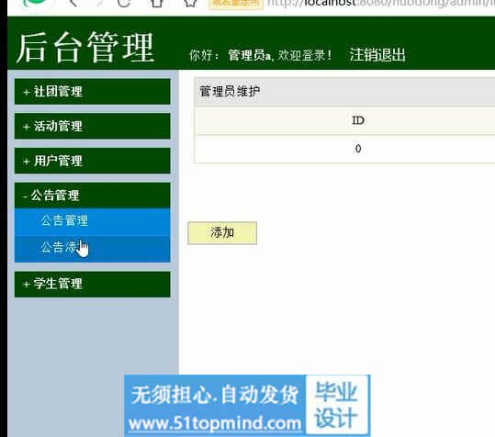The image size is (495, 437).
Task: Go back with the browser back arrow
Action: pyautogui.click(x=73, y=3)
